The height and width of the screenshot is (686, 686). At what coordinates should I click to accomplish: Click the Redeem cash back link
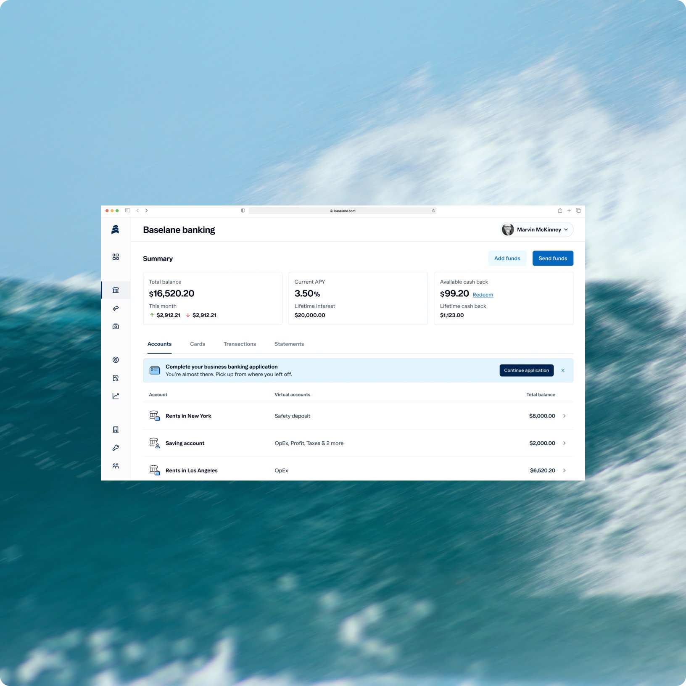tap(483, 295)
